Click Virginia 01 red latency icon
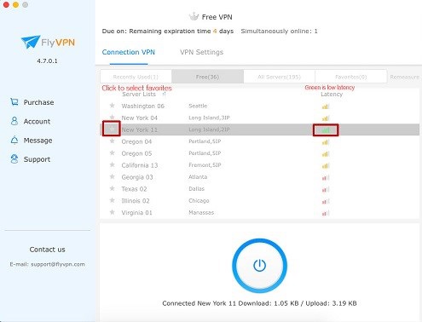422x322 pixels. (326, 213)
